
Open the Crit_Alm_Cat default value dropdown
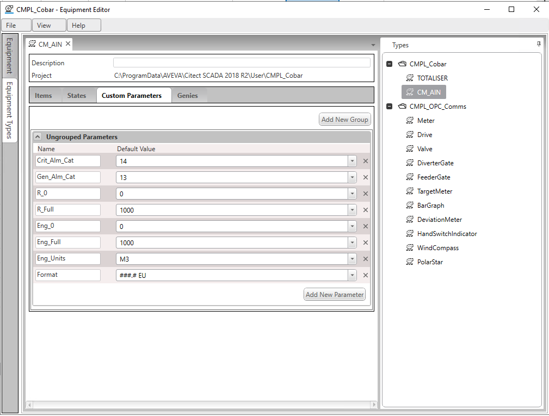pos(352,162)
